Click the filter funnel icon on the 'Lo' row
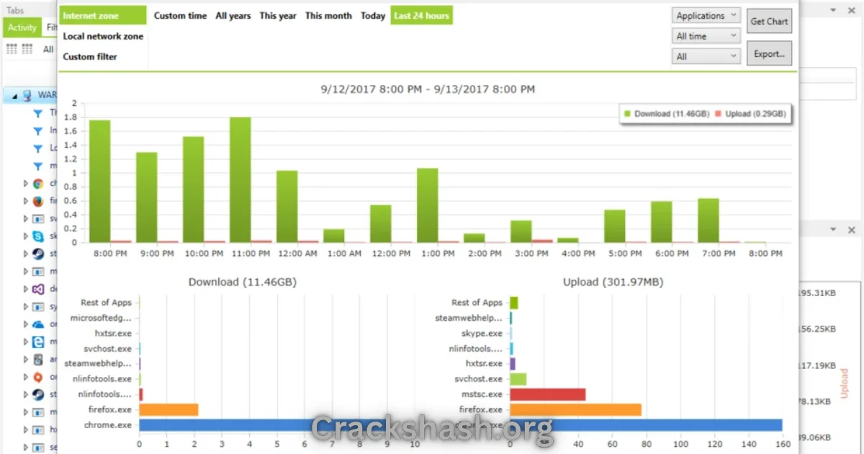864x454 pixels. tap(38, 148)
